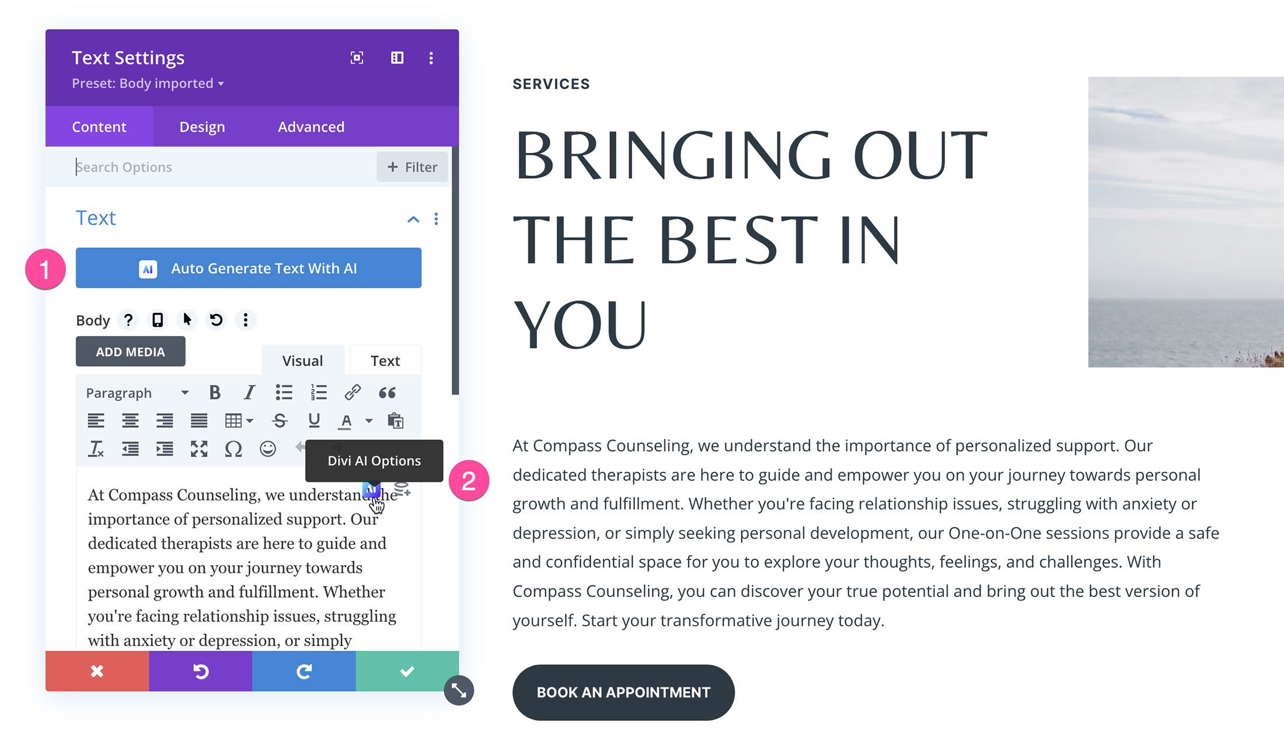Click the Text color picker icon
This screenshot has width=1284, height=750.
coord(347,420)
